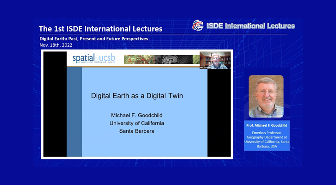The width and height of the screenshot is (336, 185).
Task: Click the black letterbox area left of slide
Action: pyautogui.click(x=55, y=104)
